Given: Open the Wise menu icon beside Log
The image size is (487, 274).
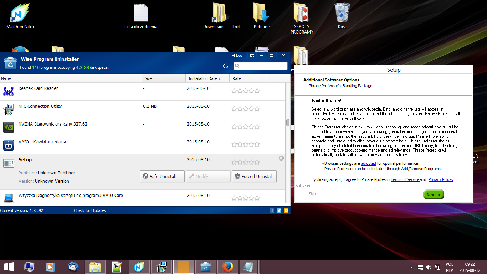Looking at the screenshot, I should pyautogui.click(x=252, y=55).
